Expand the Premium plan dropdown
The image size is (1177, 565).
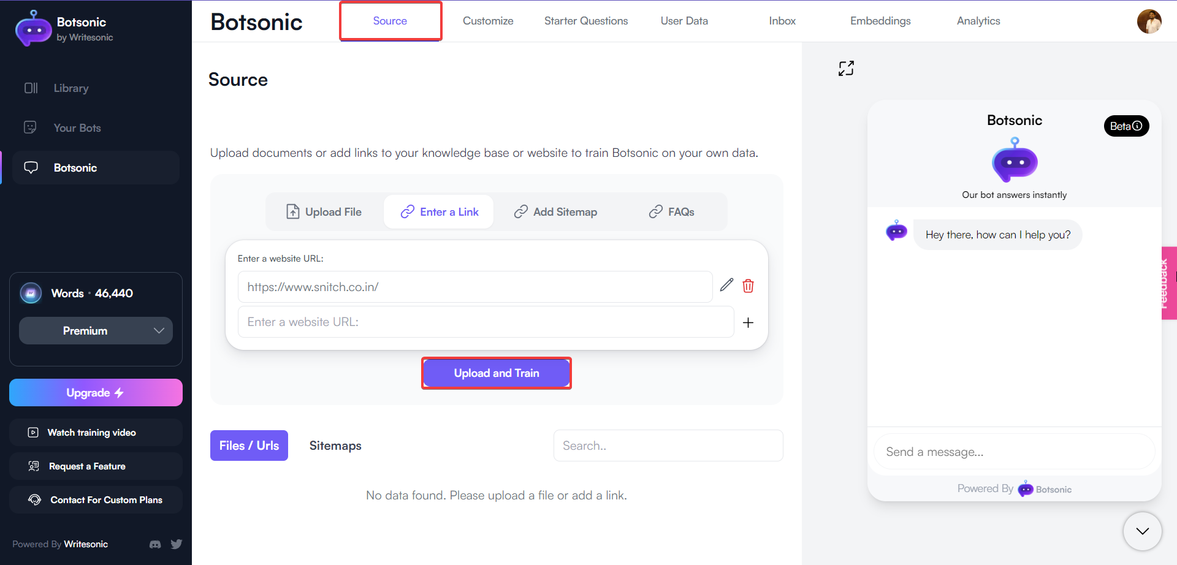pos(96,330)
